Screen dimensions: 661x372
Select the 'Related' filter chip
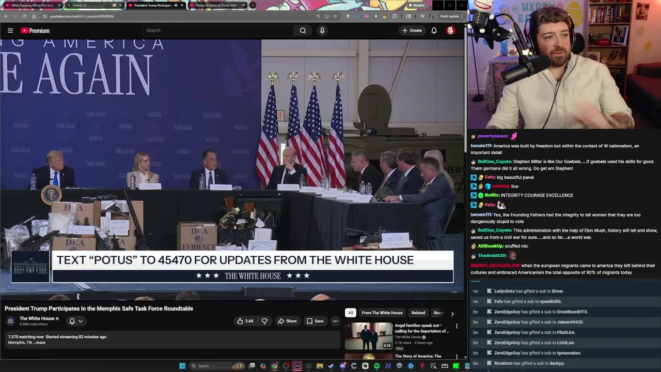(418, 313)
